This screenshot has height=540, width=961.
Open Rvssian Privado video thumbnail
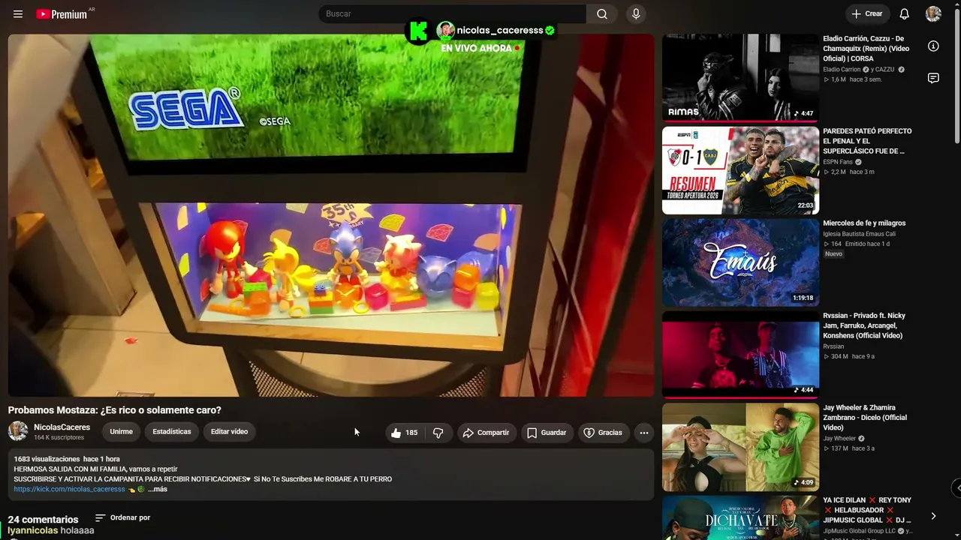click(740, 355)
